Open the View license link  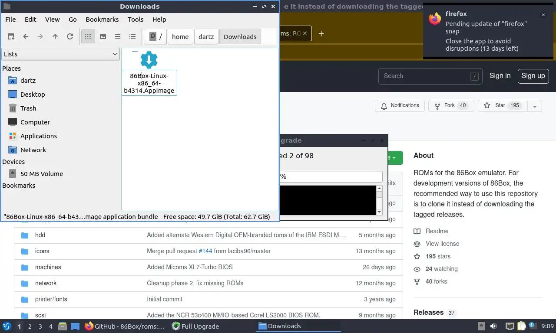442,244
